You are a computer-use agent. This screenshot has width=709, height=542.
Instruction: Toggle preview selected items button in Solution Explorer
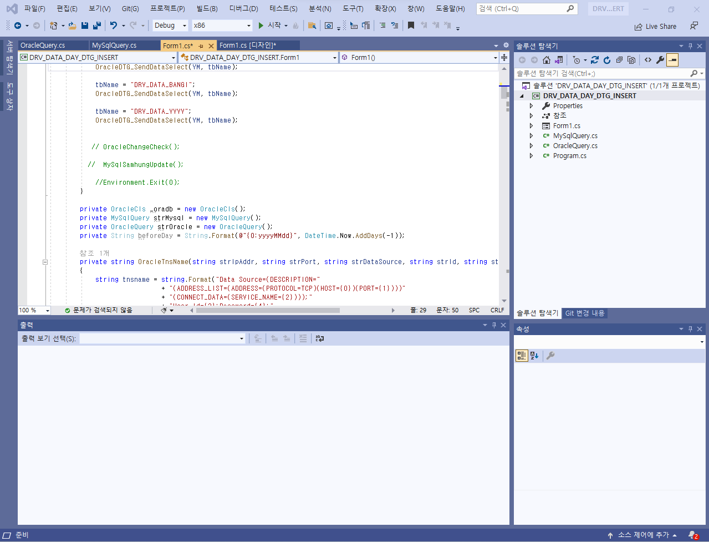[x=672, y=60]
